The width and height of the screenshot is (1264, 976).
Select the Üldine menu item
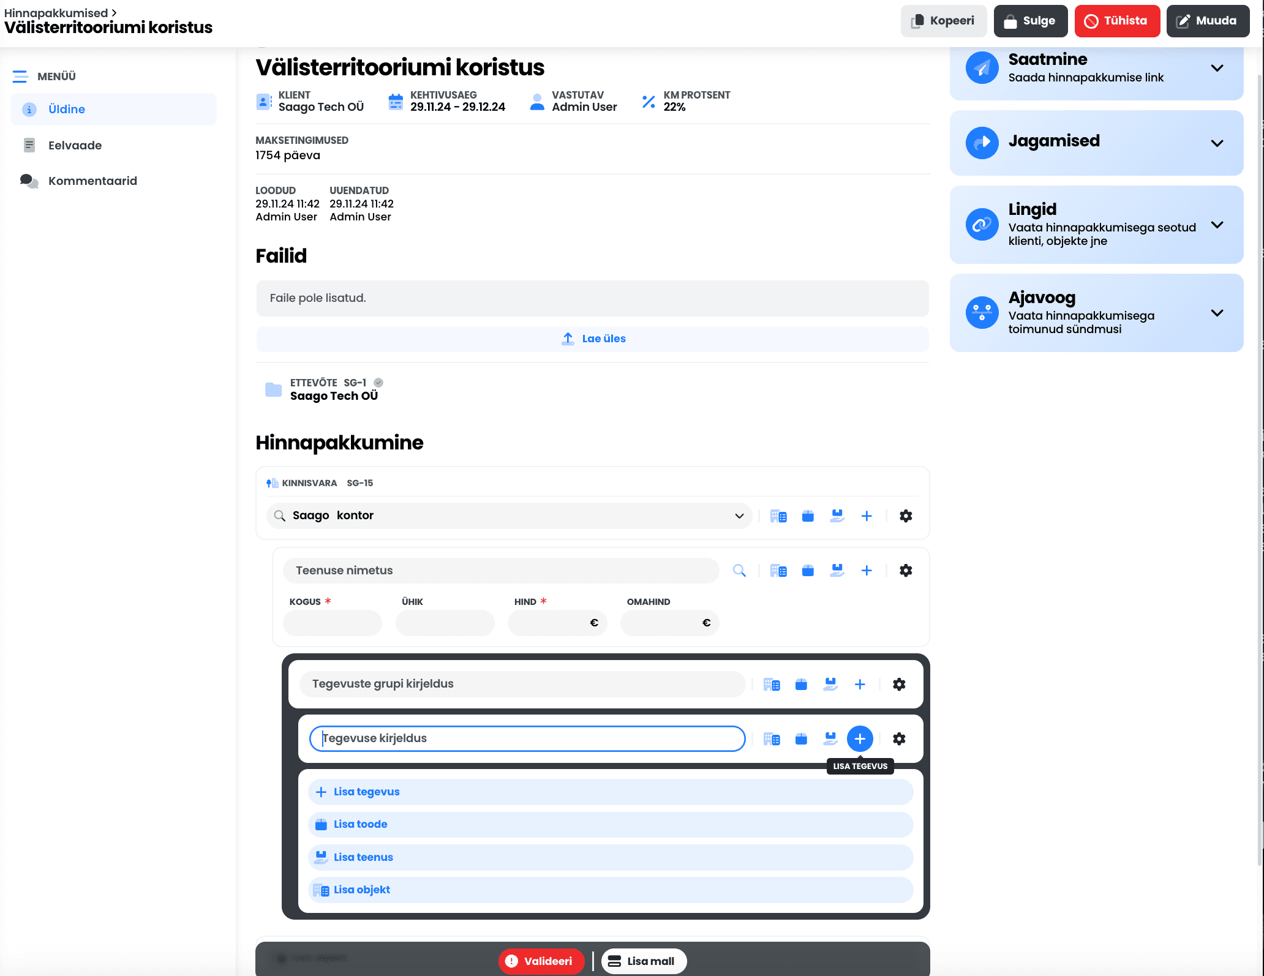pos(113,109)
